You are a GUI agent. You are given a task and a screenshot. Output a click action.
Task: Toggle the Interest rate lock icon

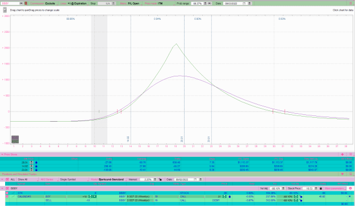click(x=160, y=179)
